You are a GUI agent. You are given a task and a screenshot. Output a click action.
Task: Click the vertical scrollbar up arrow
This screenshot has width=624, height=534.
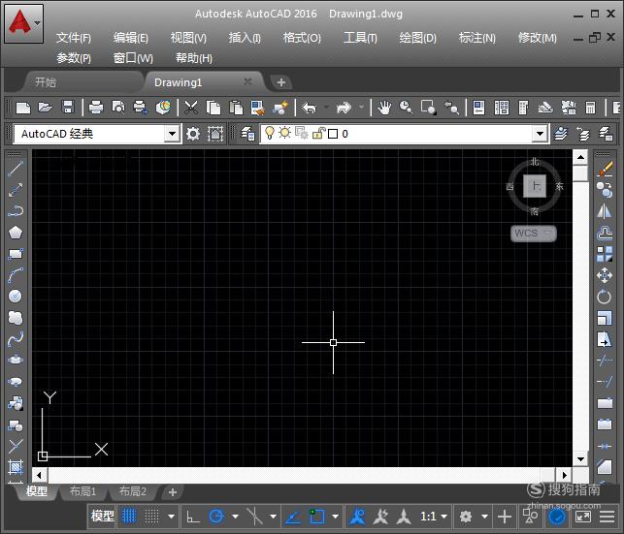(x=580, y=158)
